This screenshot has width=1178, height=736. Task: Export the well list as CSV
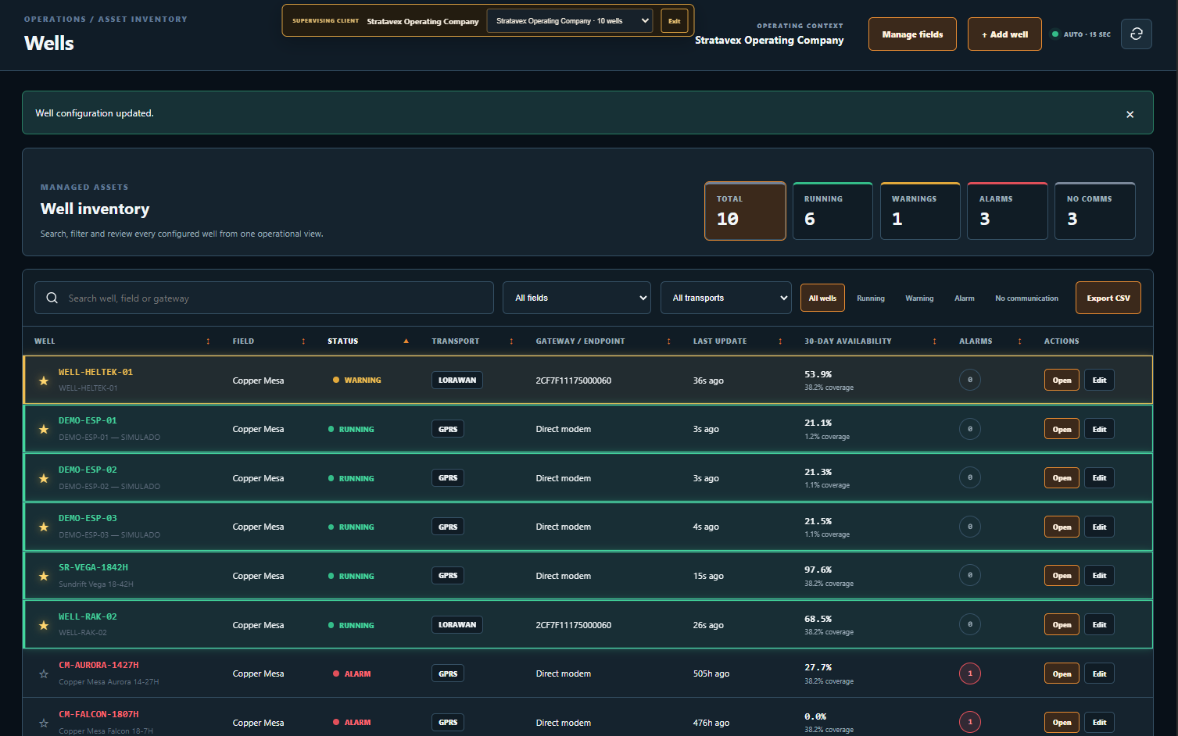(1108, 298)
